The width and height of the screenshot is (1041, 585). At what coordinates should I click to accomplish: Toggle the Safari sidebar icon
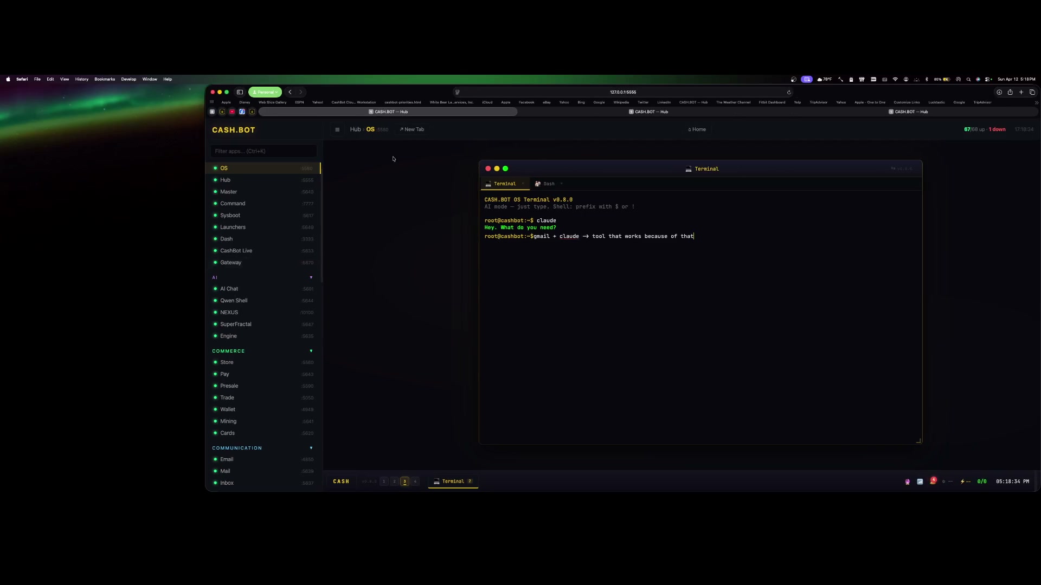(x=240, y=92)
